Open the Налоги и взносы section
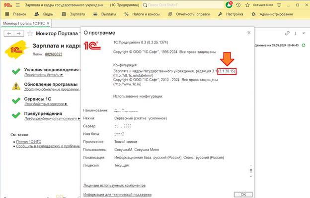 tap(142, 14)
